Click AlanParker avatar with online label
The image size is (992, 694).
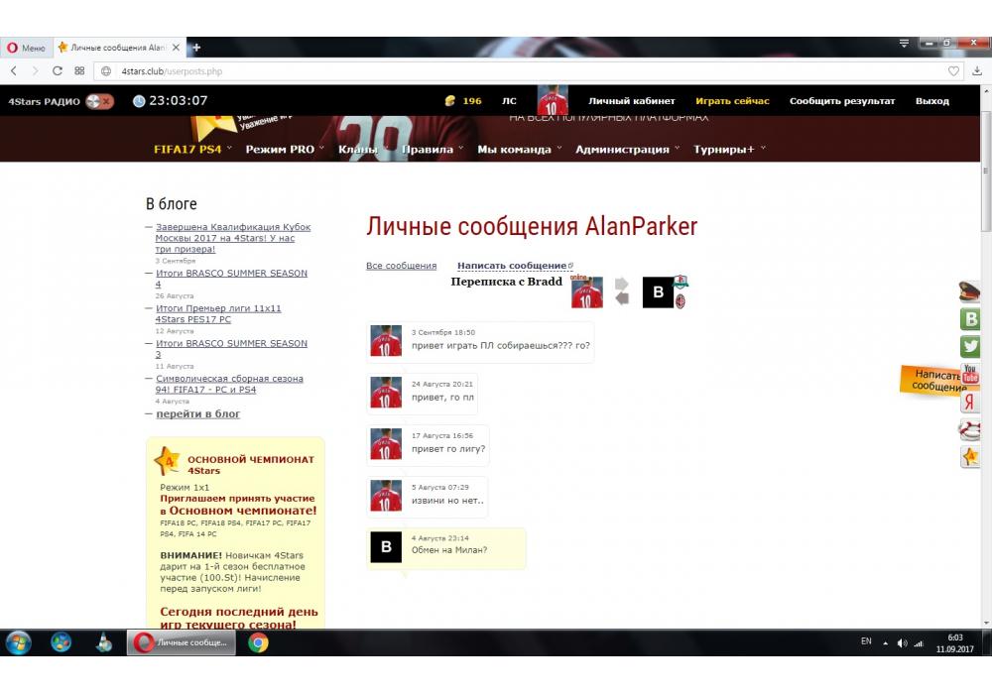tap(586, 291)
